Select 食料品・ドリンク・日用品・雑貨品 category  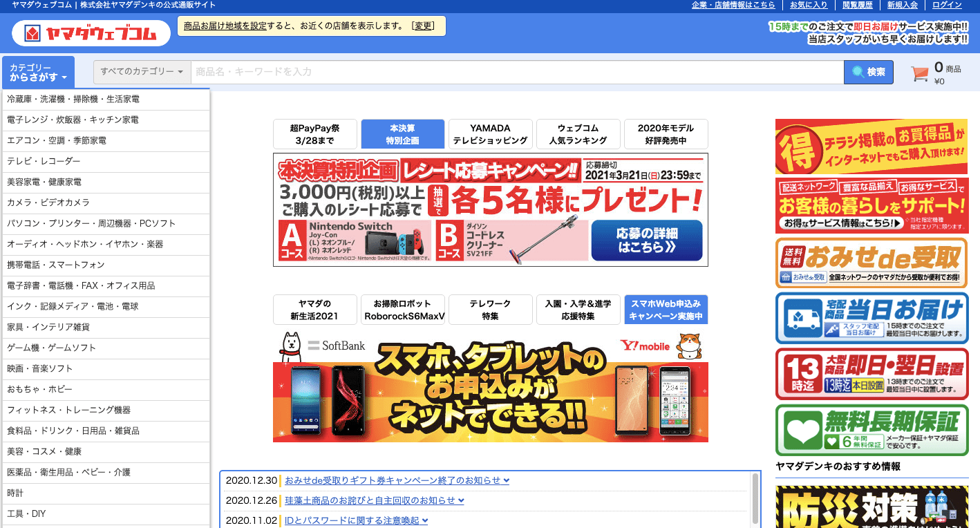[106, 431]
